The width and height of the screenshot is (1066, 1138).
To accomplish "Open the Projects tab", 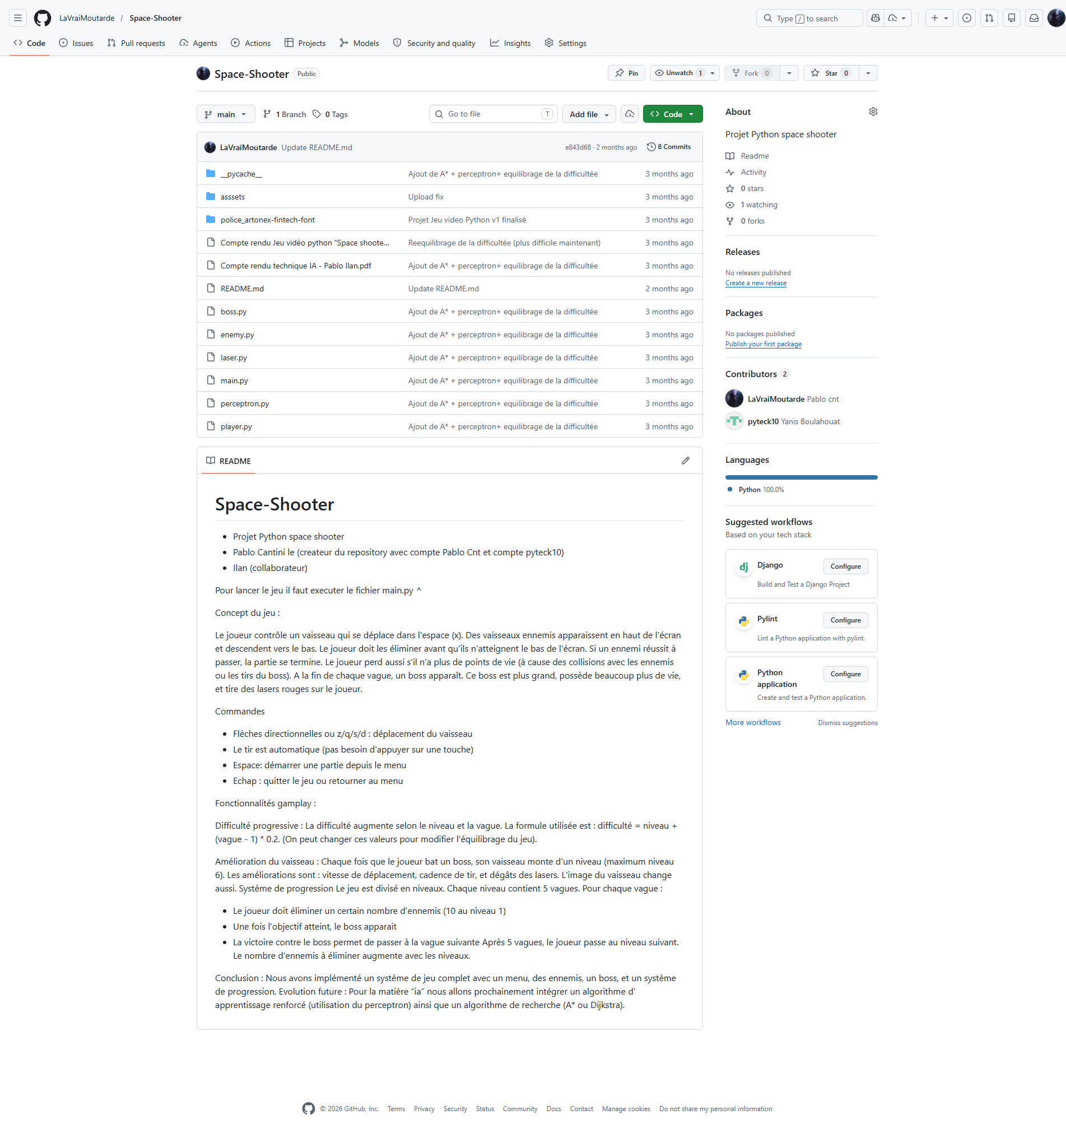I will point(305,44).
